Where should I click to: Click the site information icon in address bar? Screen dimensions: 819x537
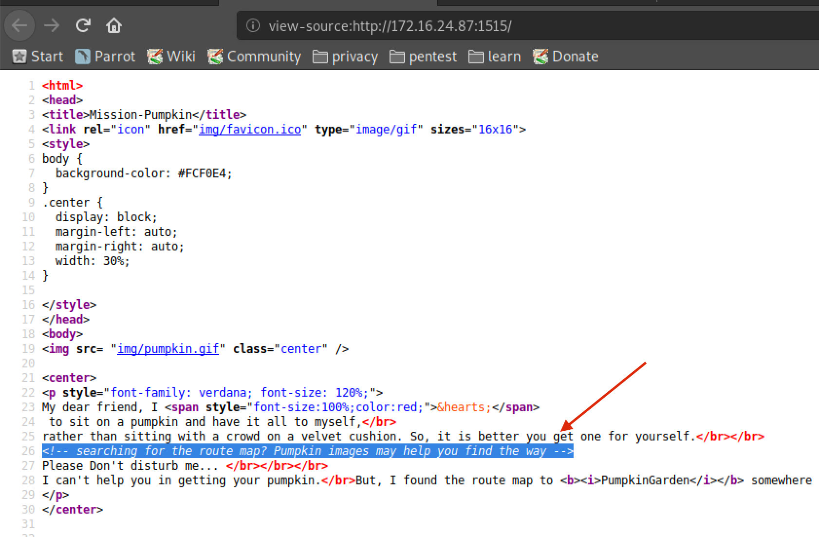253,25
